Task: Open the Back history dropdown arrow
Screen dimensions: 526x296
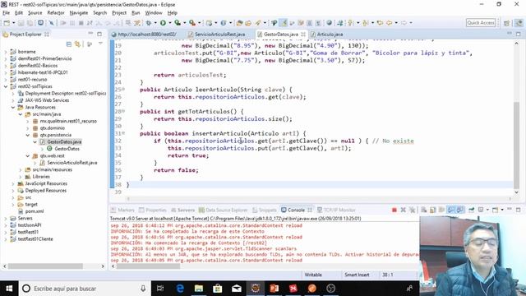Action: coord(396,23)
